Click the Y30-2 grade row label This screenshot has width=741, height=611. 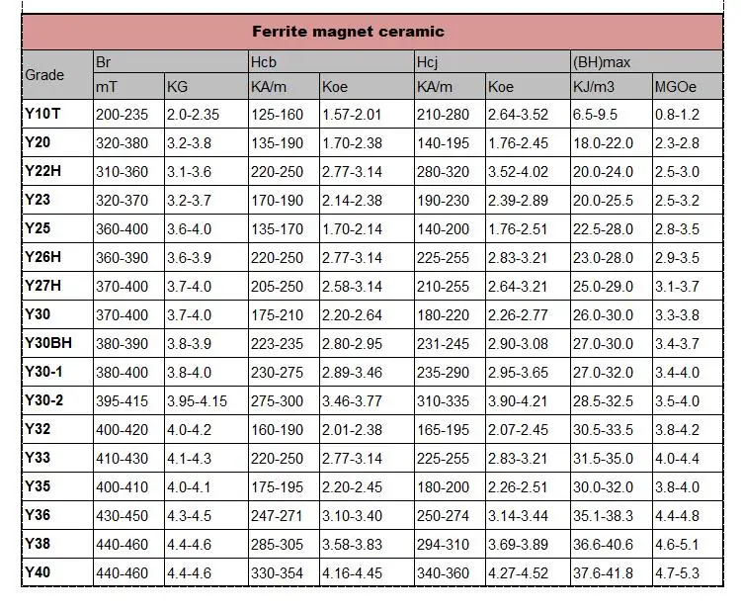click(43, 400)
